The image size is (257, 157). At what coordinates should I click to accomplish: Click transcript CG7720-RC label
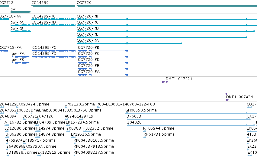pos(88,22)
